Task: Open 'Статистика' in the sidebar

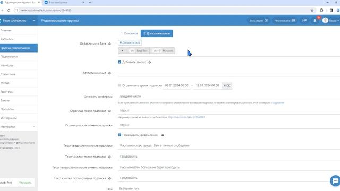Action: [19, 74]
